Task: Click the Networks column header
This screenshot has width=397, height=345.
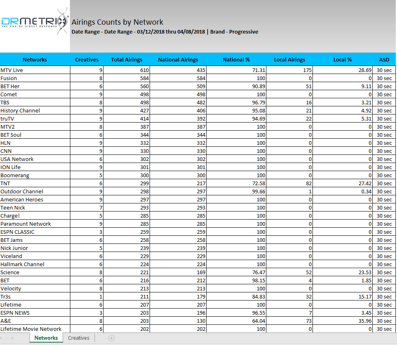Action: [x=35, y=59]
